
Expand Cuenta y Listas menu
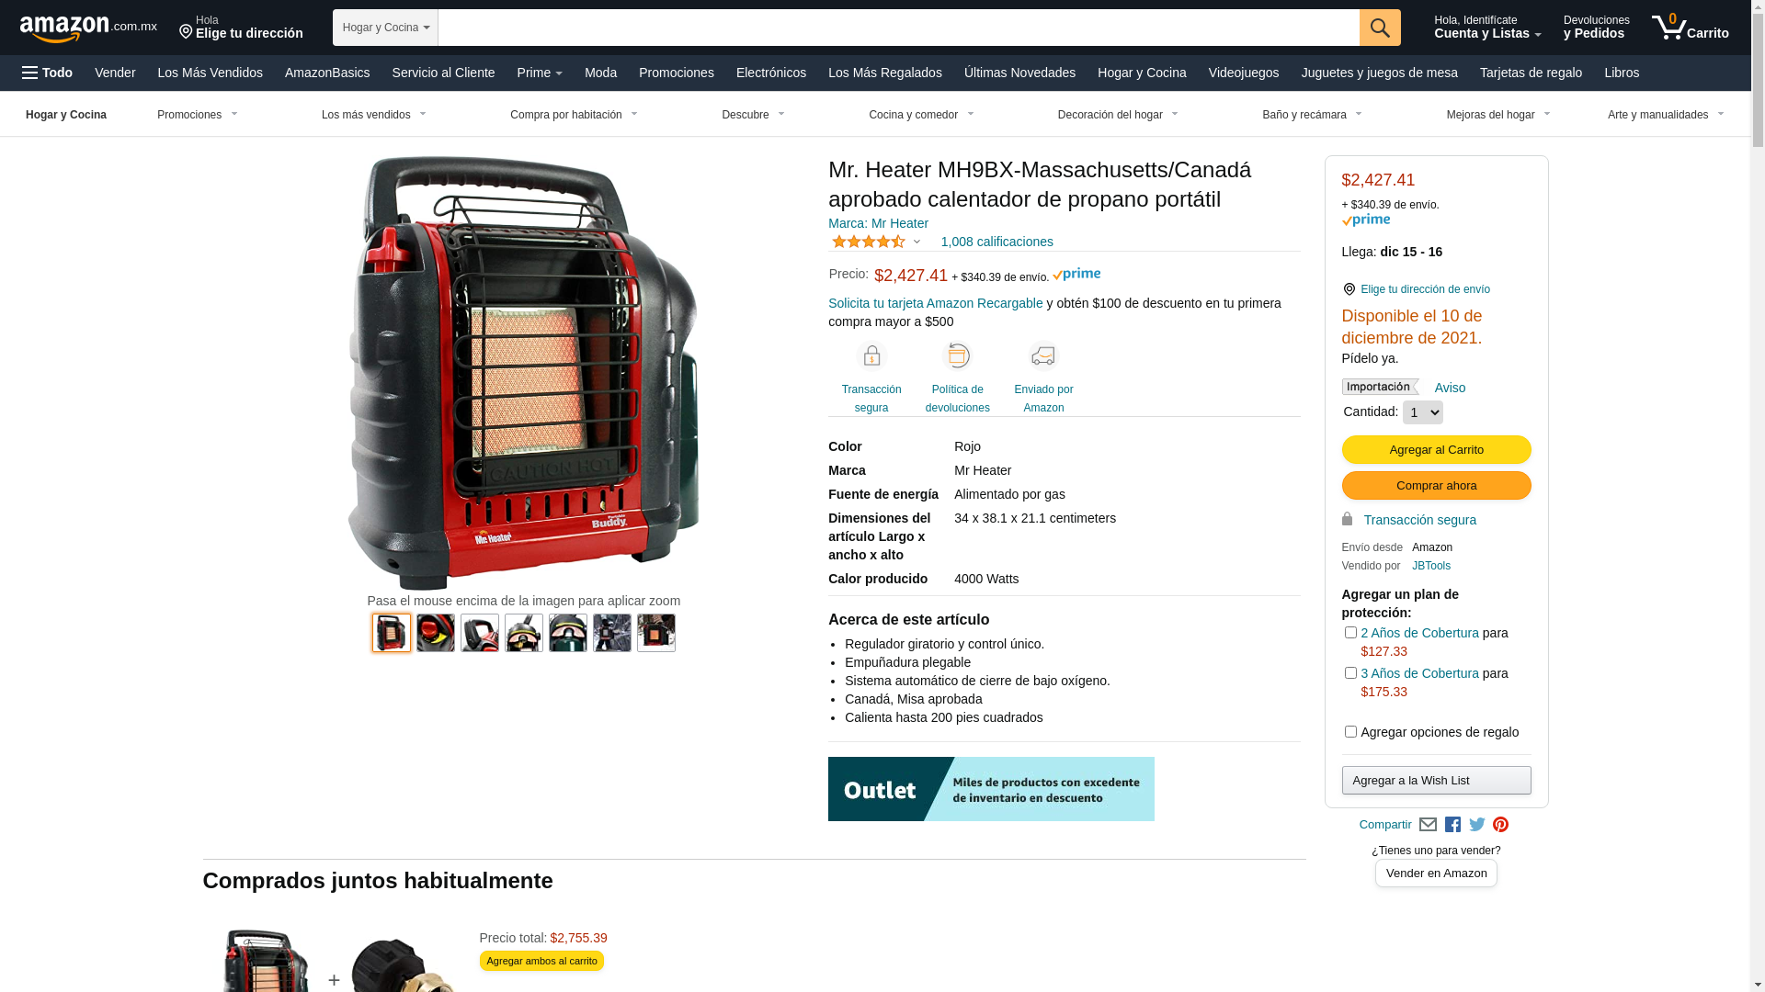(1487, 28)
